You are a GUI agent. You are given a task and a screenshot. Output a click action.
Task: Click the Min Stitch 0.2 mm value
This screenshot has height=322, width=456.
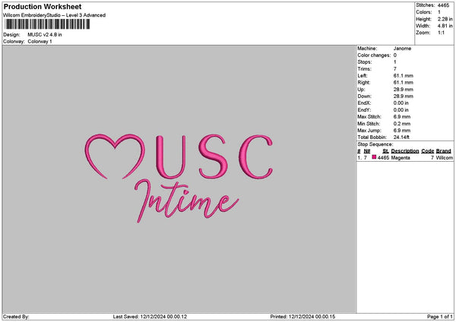click(x=402, y=124)
